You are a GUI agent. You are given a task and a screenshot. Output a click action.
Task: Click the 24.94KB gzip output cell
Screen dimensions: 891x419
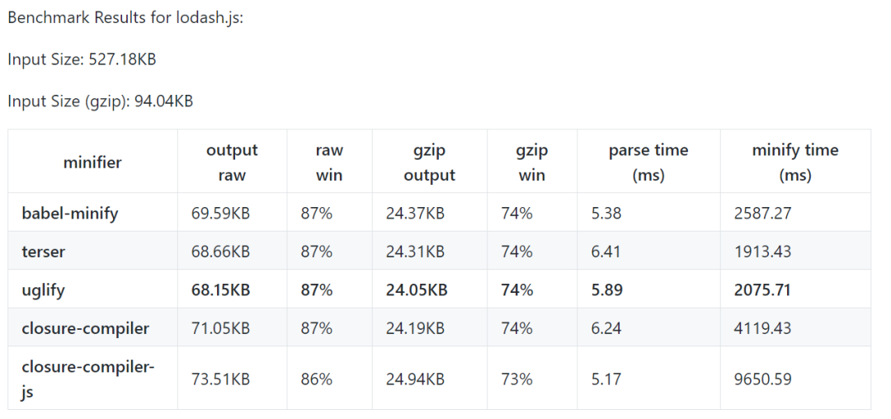[415, 379]
